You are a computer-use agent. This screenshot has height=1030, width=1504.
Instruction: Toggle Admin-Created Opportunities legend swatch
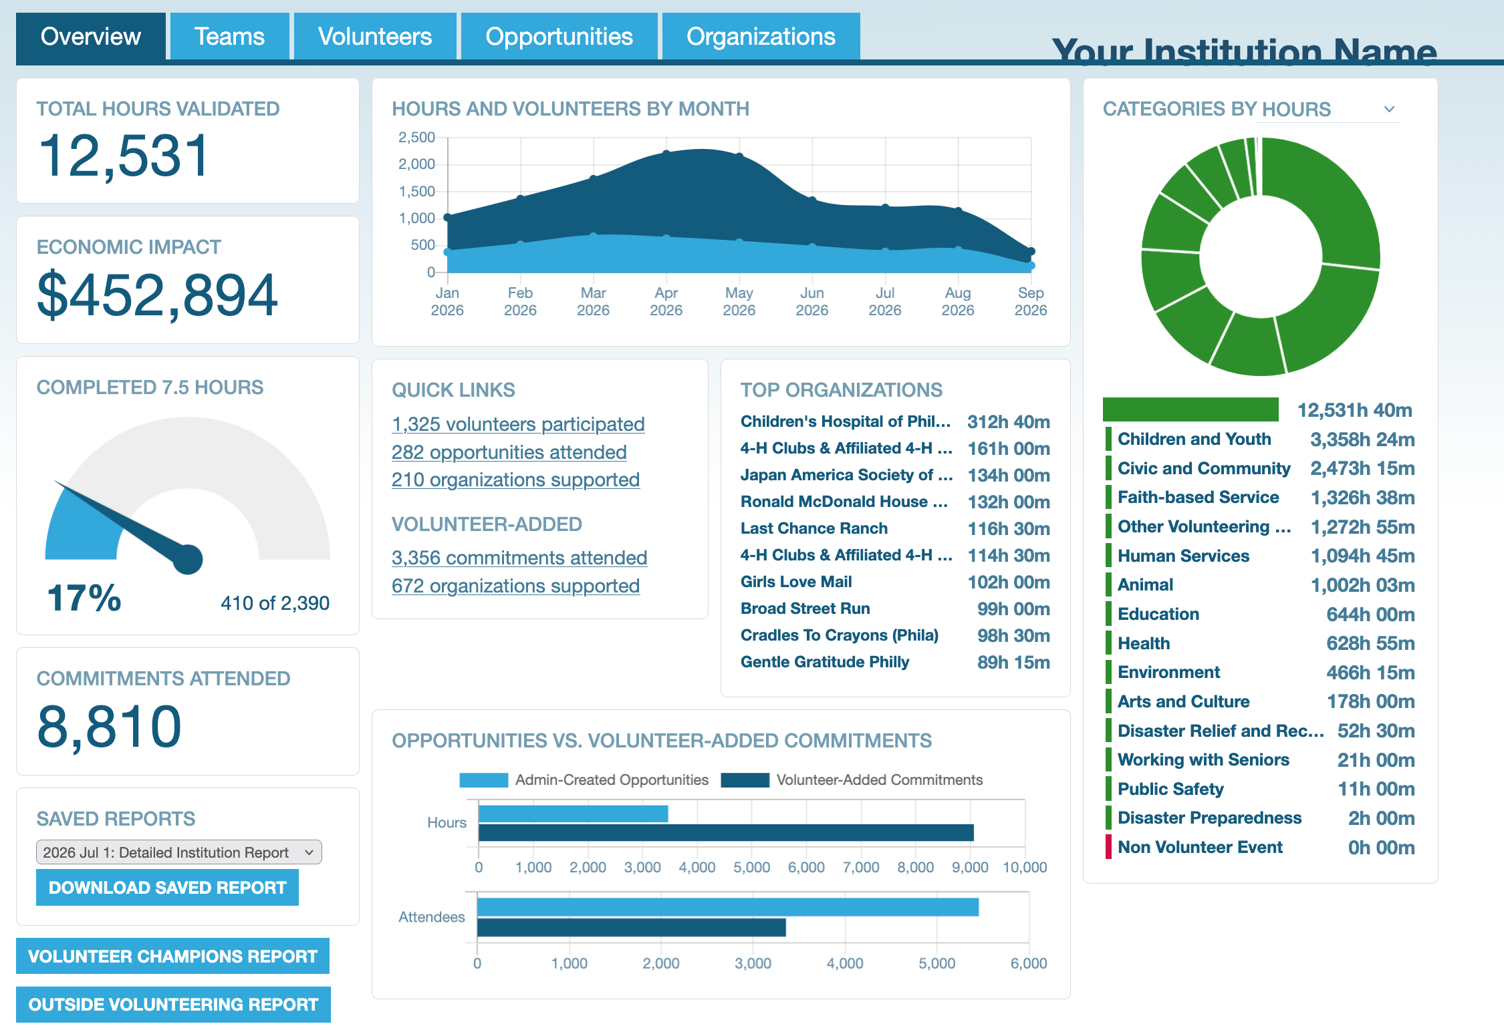click(484, 780)
